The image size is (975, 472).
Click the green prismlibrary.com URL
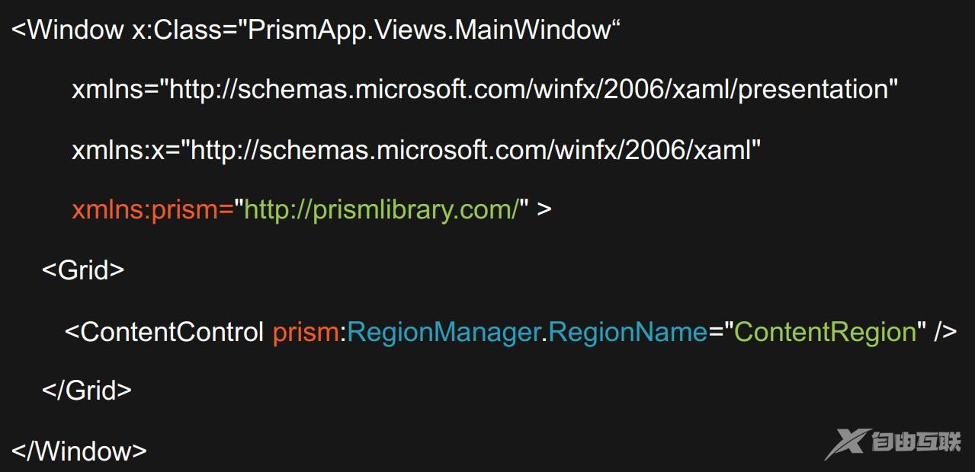click(381, 209)
